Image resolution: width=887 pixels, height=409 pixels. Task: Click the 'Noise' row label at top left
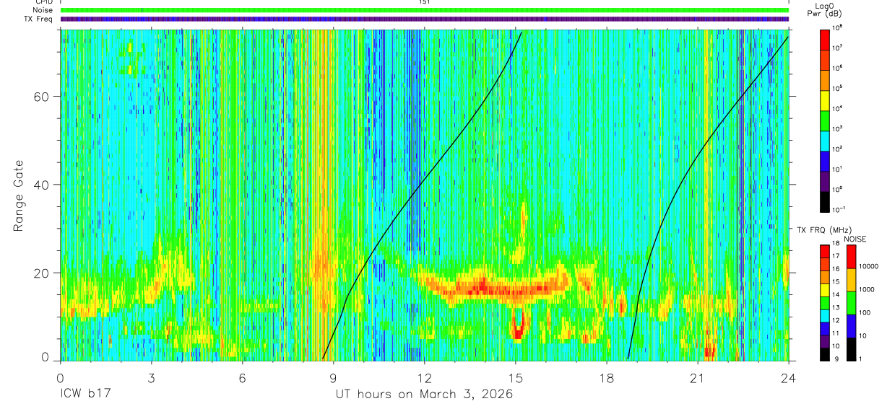[x=43, y=10]
